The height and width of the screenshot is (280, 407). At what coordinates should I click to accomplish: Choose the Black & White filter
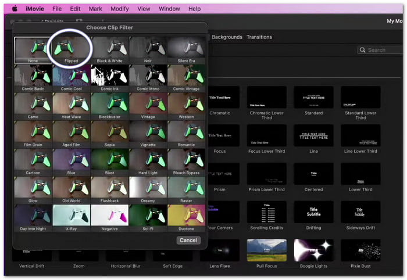(x=109, y=50)
